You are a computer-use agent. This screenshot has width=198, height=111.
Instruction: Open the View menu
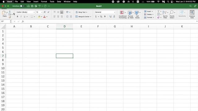[x=29, y=2]
